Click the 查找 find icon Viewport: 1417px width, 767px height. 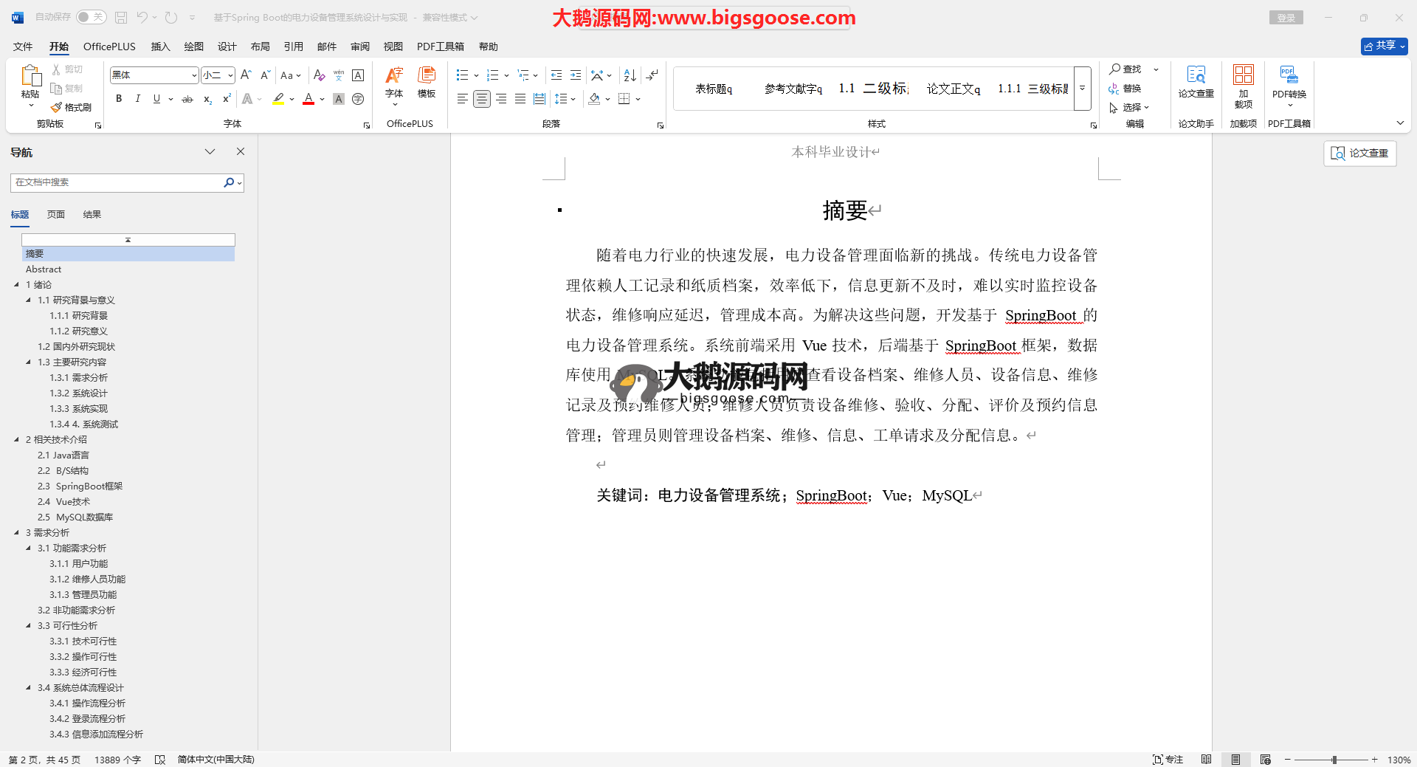point(1125,69)
